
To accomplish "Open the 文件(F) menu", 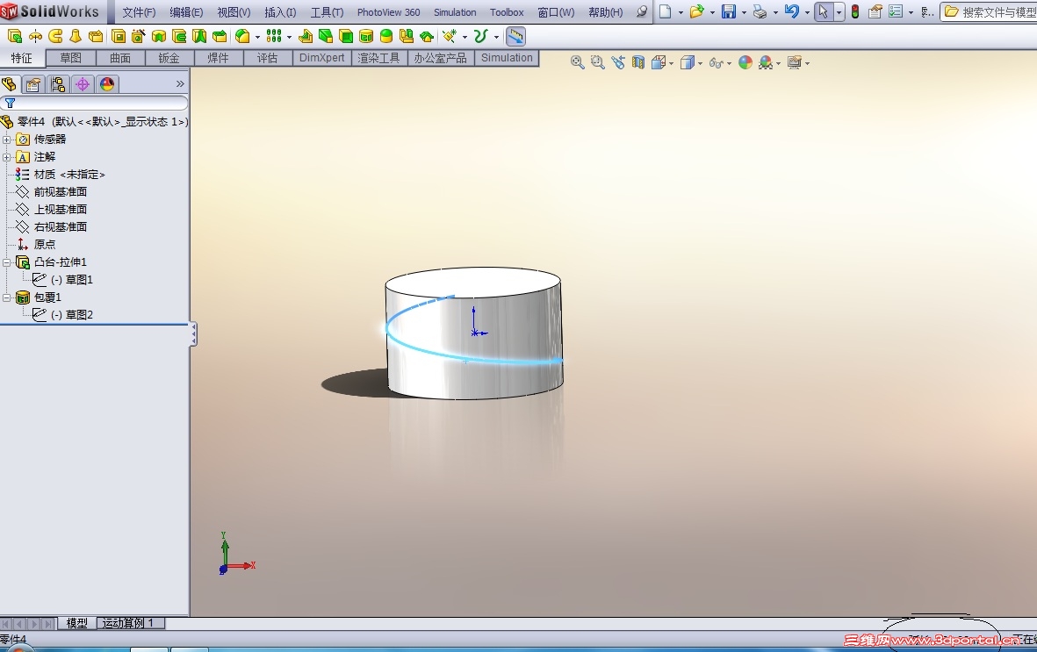I will click(x=139, y=12).
